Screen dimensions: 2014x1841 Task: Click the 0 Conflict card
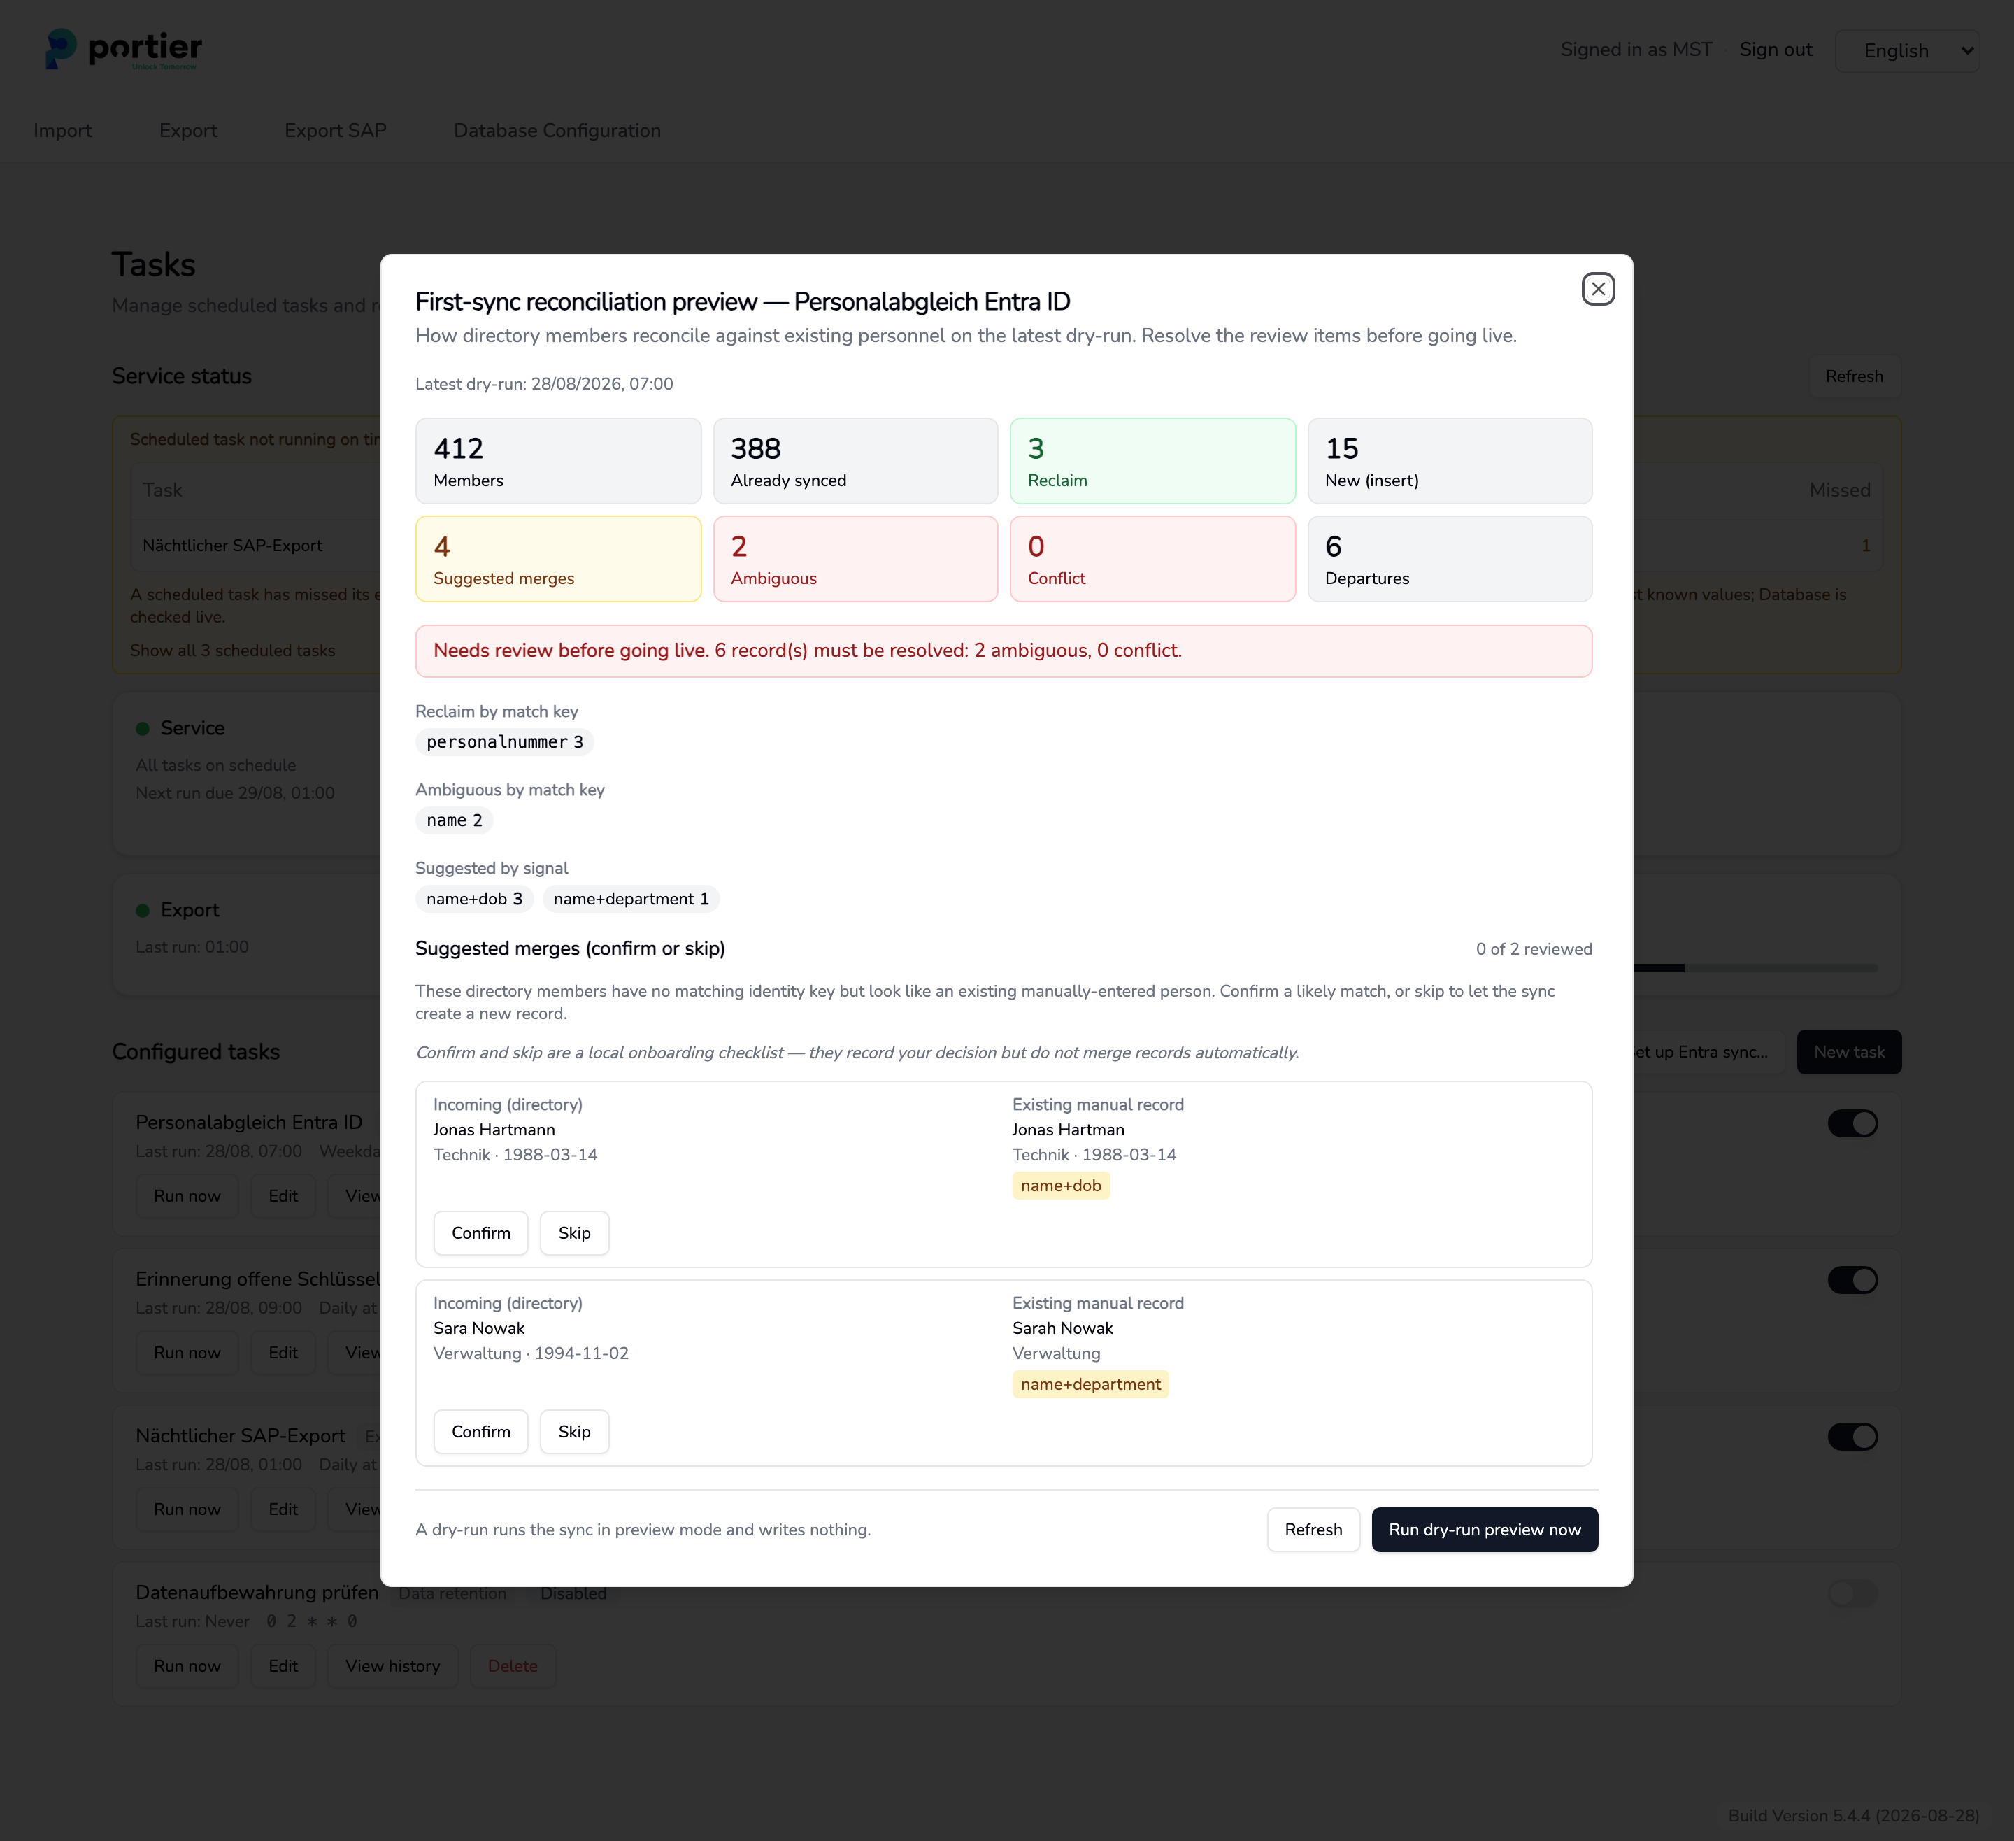click(x=1153, y=559)
